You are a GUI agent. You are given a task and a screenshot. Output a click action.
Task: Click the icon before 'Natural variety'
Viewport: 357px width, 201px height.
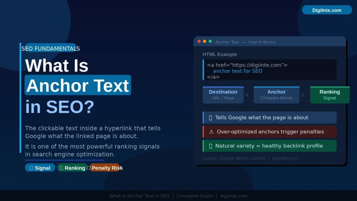[210, 146]
